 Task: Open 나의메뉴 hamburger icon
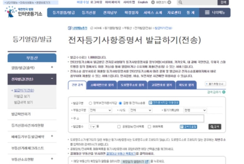tap(207, 12)
